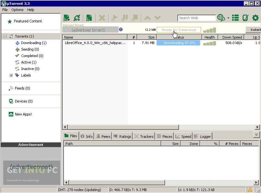Switch to the Logger tab

coord(202,136)
